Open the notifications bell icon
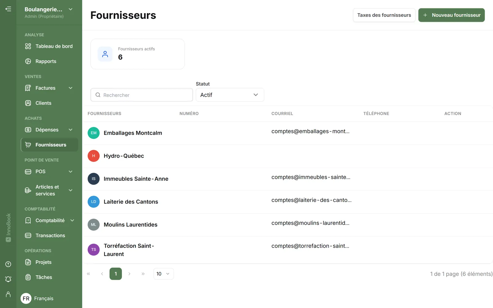The height and width of the screenshot is (308, 493). pos(8,279)
